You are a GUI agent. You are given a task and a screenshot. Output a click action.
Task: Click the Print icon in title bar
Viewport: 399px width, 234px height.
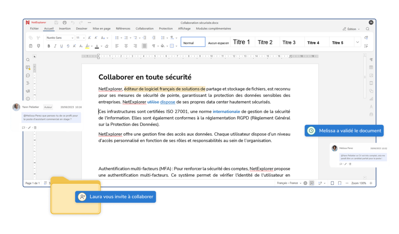64,23
